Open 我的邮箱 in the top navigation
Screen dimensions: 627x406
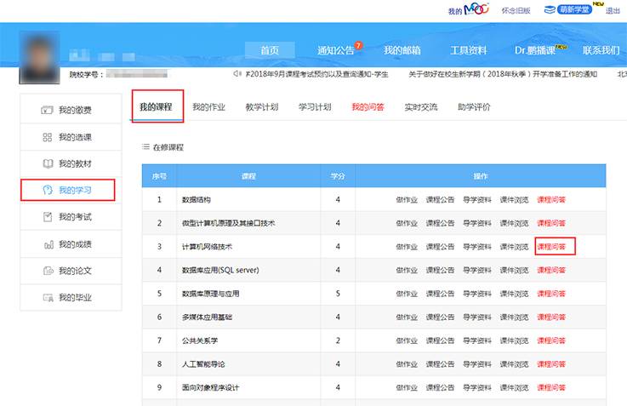[x=402, y=50]
